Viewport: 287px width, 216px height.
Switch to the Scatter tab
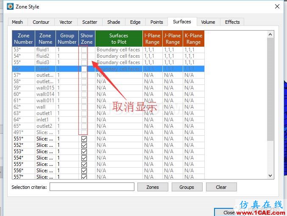pyautogui.click(x=90, y=22)
